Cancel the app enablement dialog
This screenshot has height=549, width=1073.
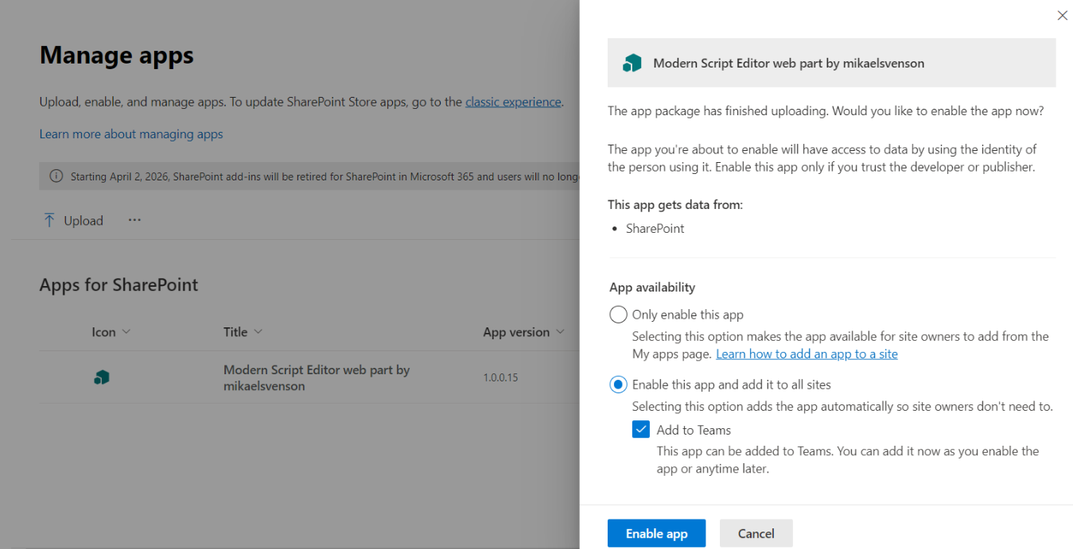point(755,533)
